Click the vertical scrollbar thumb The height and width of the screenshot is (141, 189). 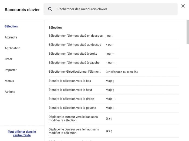coord(188,32)
